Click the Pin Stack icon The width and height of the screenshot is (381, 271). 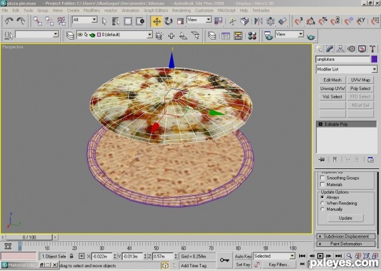tap(321, 159)
